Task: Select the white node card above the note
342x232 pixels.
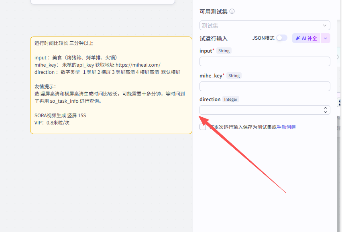Action: pyautogui.click(x=102, y=2)
